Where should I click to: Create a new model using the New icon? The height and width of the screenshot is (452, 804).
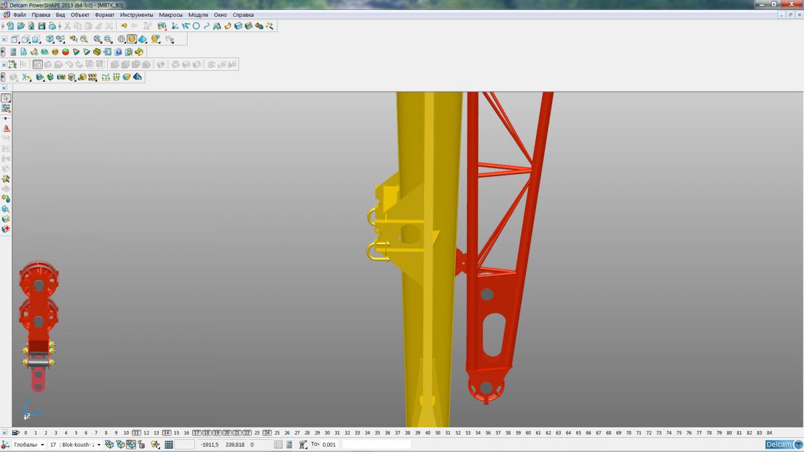[11, 25]
